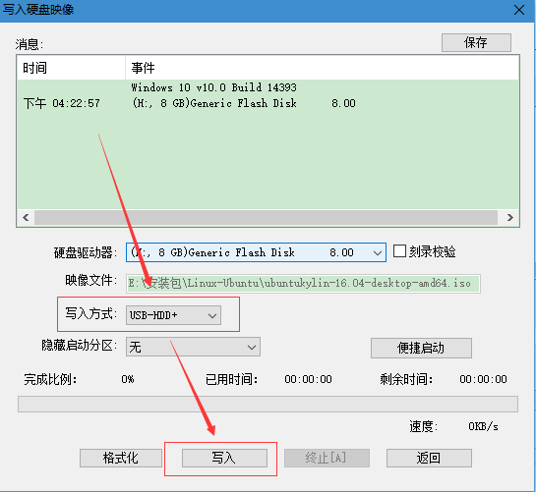Screen dimensions: 536x492
Task: Click the 返回 button
Action: pyautogui.click(x=429, y=458)
